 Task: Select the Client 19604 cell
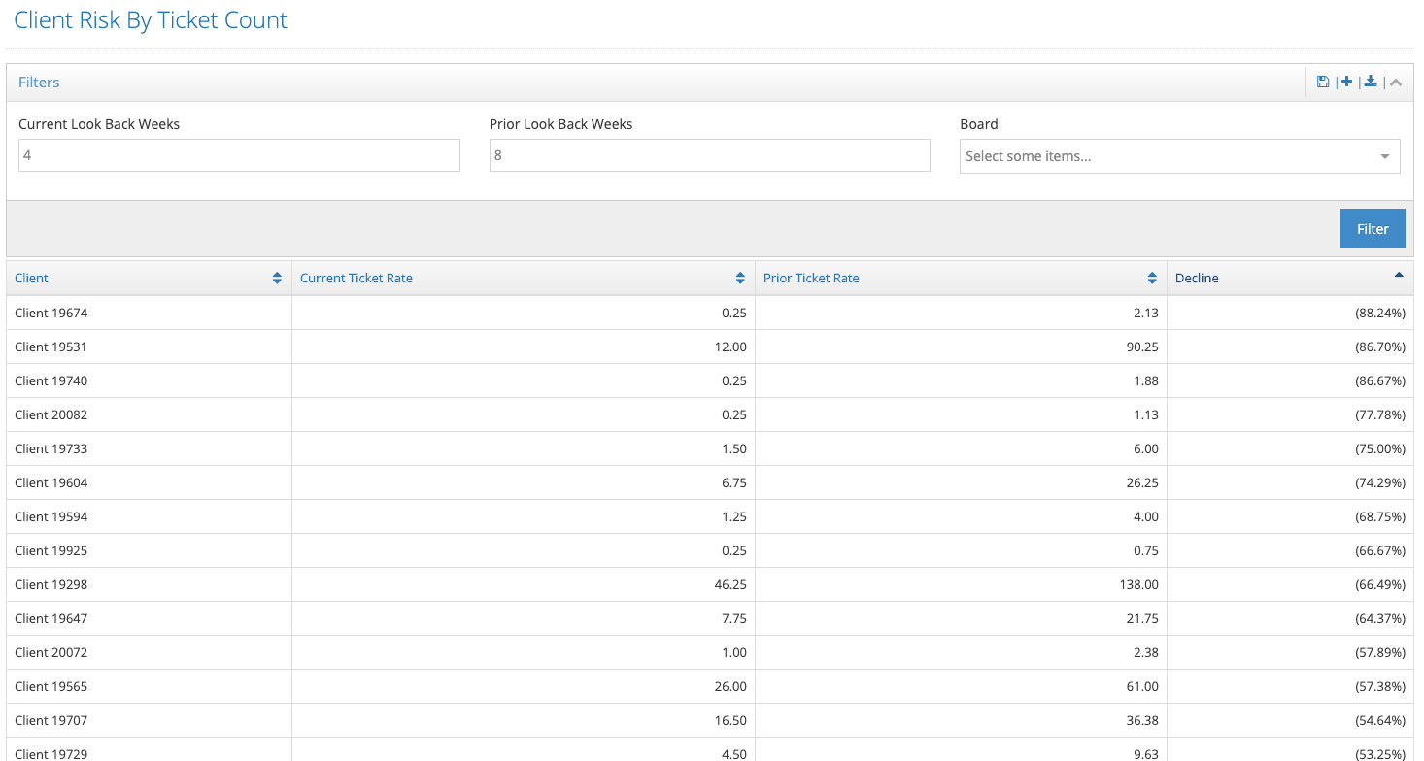[149, 482]
